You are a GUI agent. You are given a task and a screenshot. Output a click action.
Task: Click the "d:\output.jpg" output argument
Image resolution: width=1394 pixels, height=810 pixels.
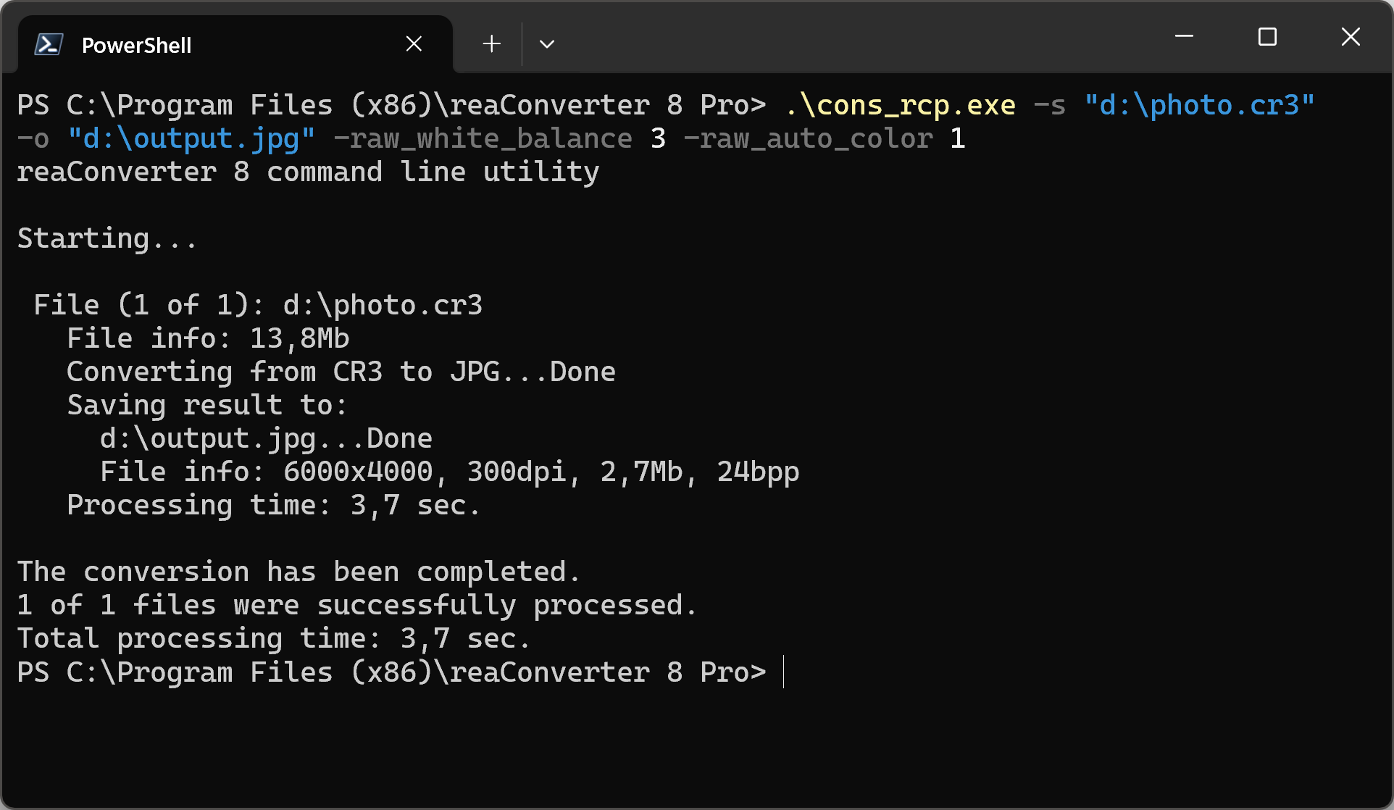(191, 138)
